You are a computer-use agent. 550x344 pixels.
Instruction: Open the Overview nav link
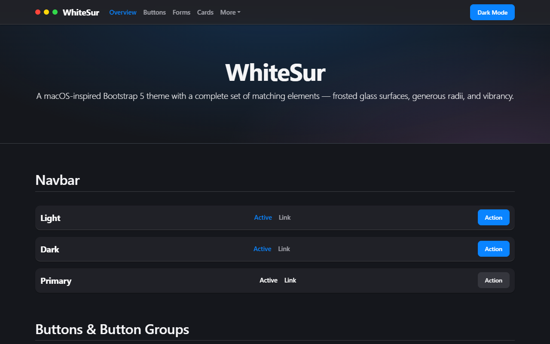pos(123,12)
